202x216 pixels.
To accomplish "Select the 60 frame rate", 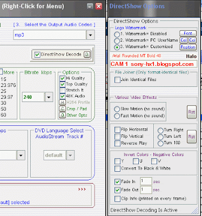I will click(3, 115).
